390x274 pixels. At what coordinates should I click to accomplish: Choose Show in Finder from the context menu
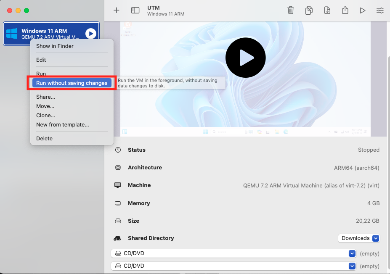(55, 46)
